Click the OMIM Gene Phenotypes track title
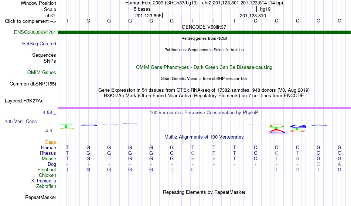The width and height of the screenshot is (351, 206). click(204, 67)
